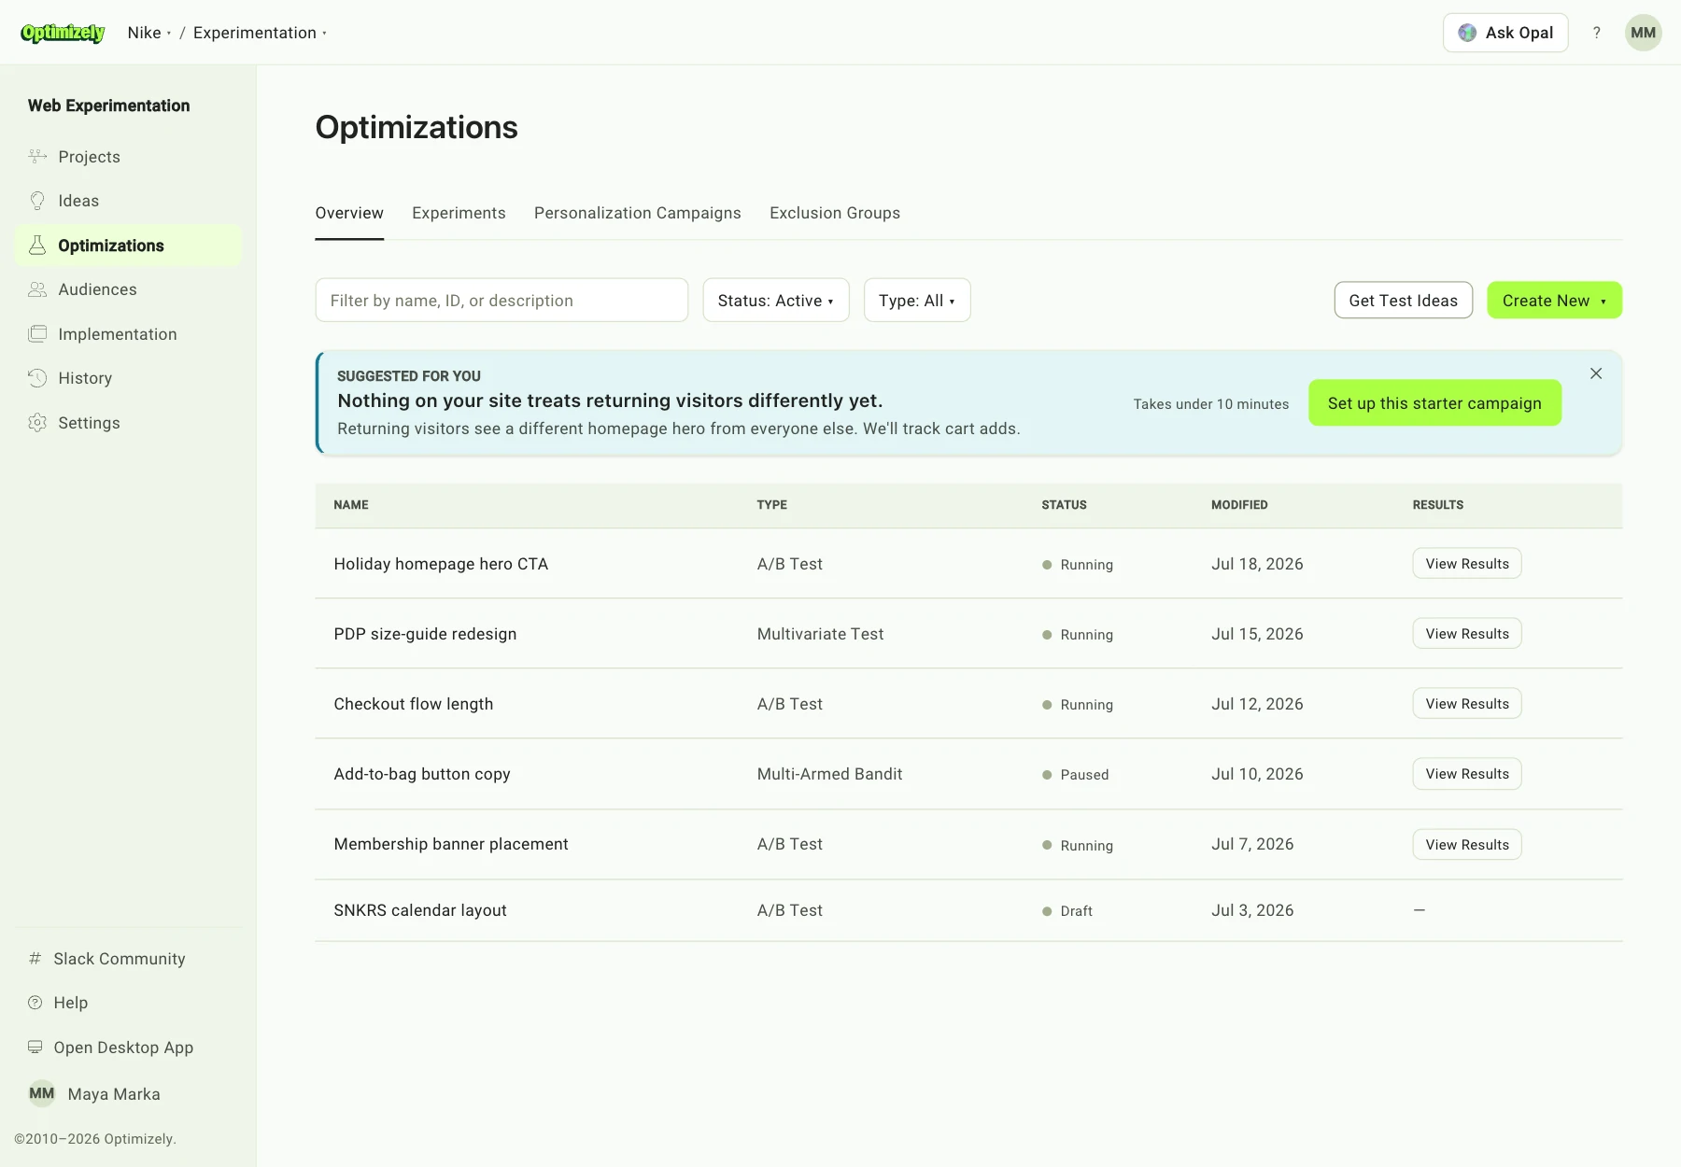Click the Name column header
1681x1167 pixels.
tap(351, 505)
